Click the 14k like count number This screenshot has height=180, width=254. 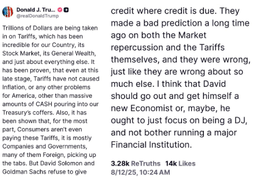pos(171,163)
